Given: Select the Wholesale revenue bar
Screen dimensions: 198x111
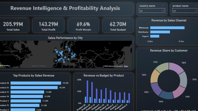Looking at the screenshot, I should pos(167,28).
